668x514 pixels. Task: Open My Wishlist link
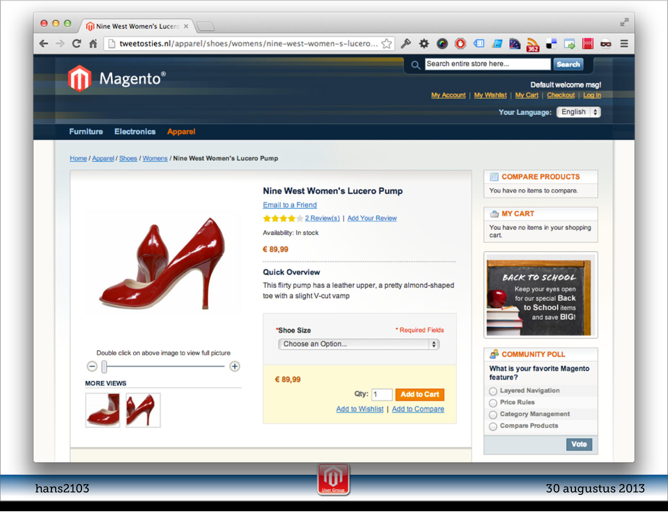490,95
